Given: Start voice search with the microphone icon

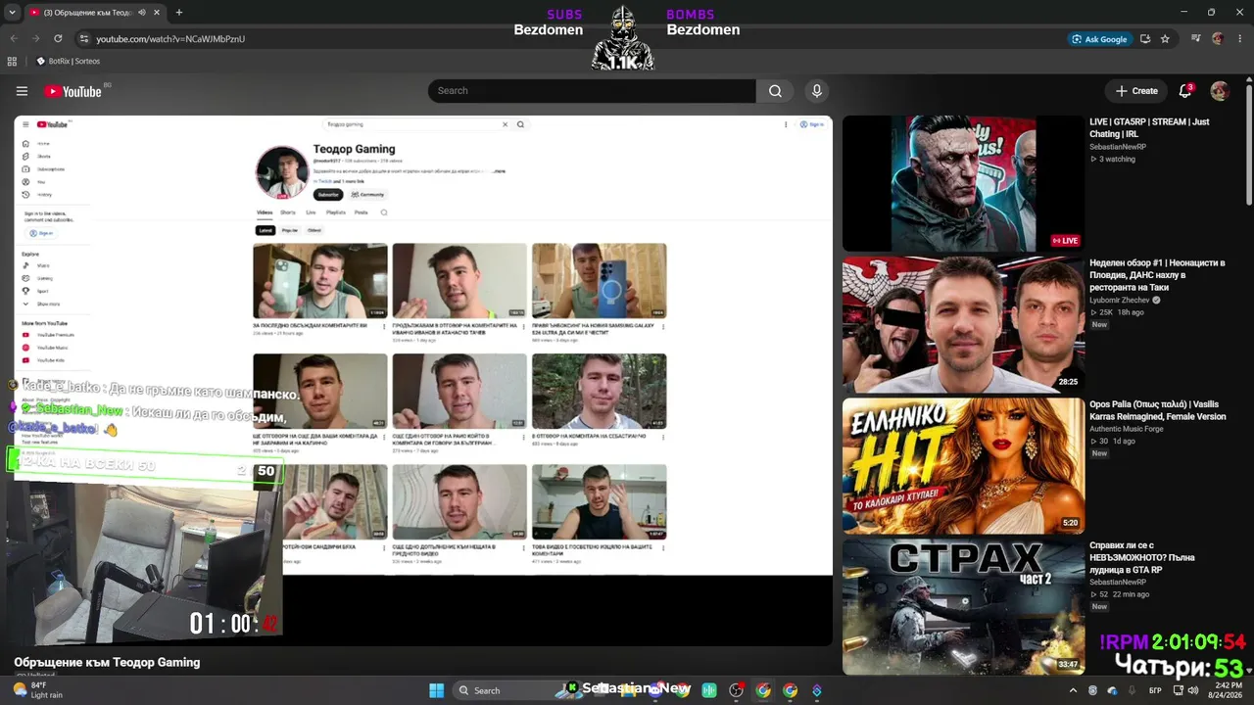Looking at the screenshot, I should tap(817, 91).
